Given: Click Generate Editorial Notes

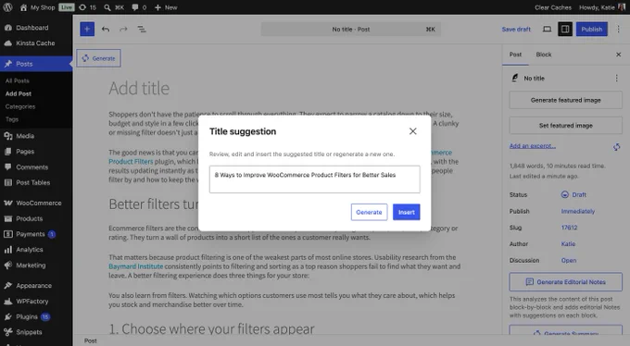Looking at the screenshot, I should [565, 282].
